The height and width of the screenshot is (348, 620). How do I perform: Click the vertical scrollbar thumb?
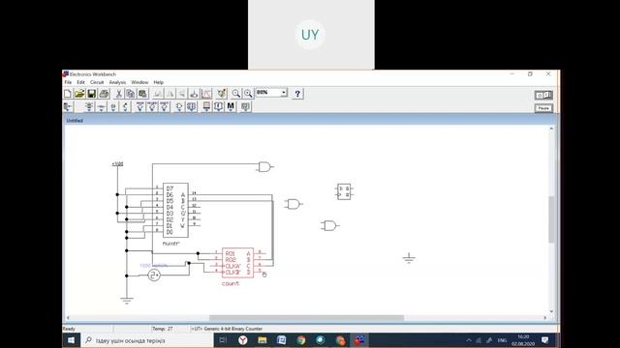tap(551, 219)
